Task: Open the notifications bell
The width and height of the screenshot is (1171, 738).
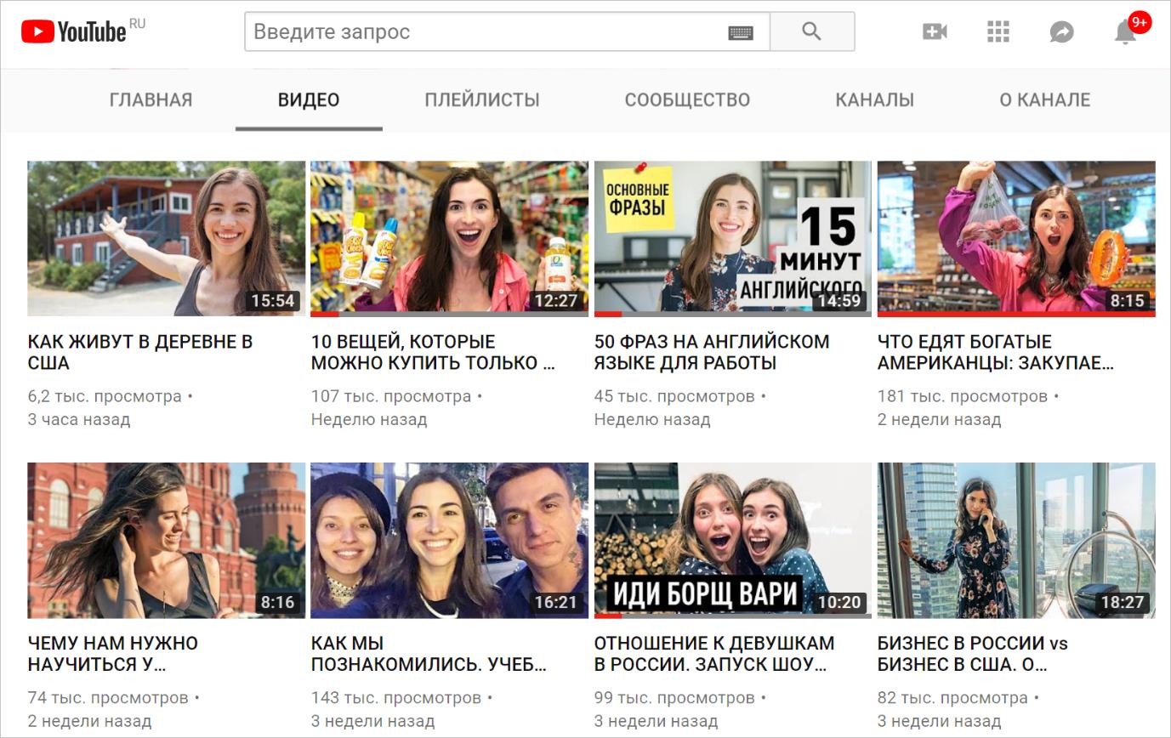Action: 1125,34
